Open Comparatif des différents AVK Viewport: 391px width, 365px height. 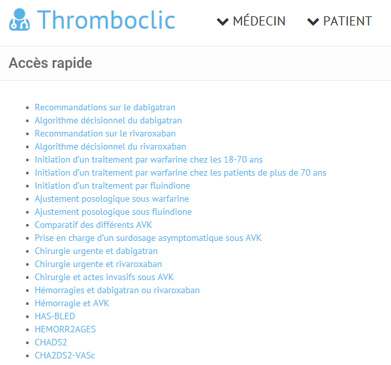[x=93, y=225]
